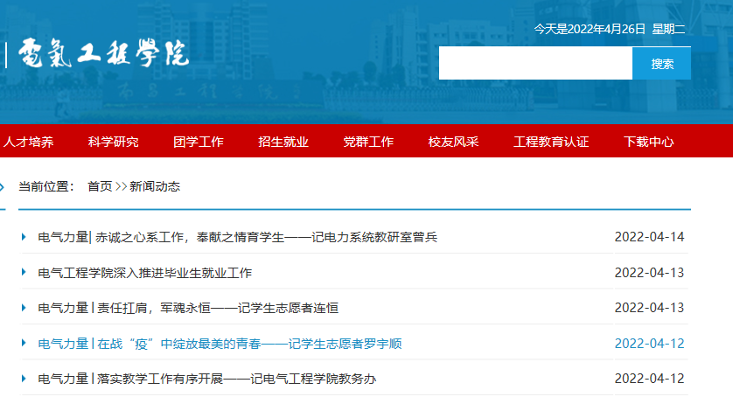The width and height of the screenshot is (733, 404).
Task: Click the 新闻动态 breadcrumb link
Action: 155,186
